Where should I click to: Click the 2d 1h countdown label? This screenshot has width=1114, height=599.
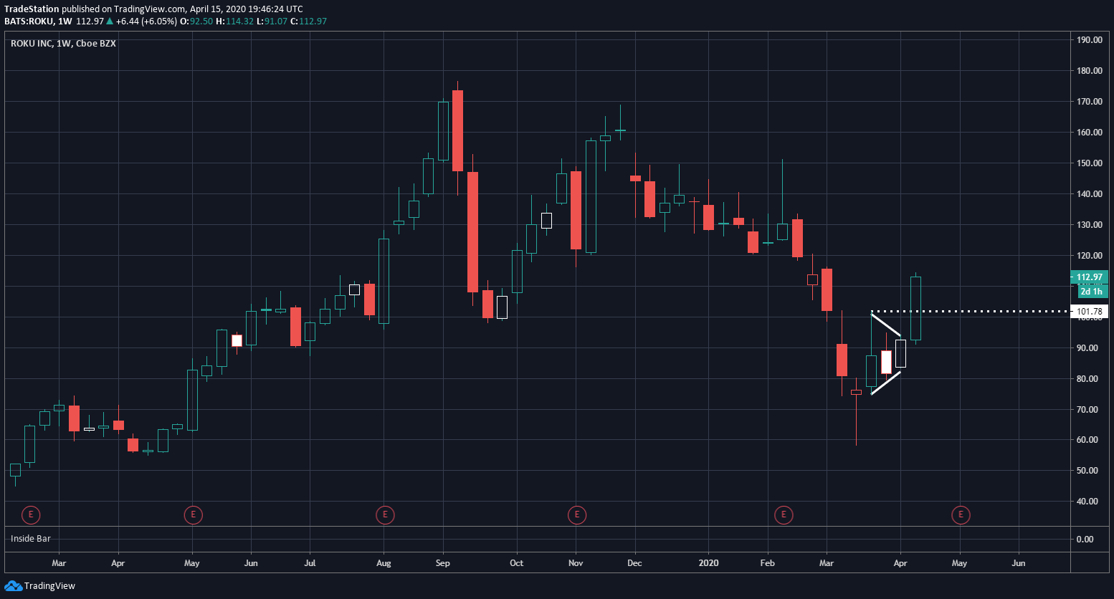[1092, 292]
